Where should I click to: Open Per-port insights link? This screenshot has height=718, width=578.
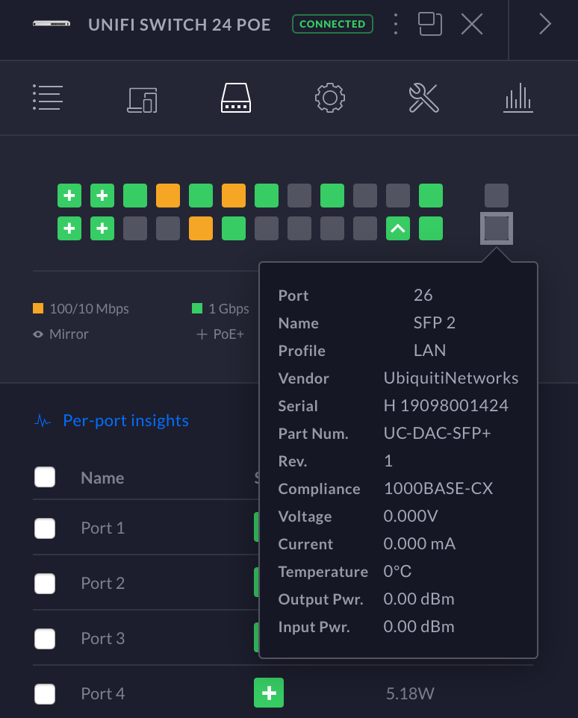click(x=126, y=420)
